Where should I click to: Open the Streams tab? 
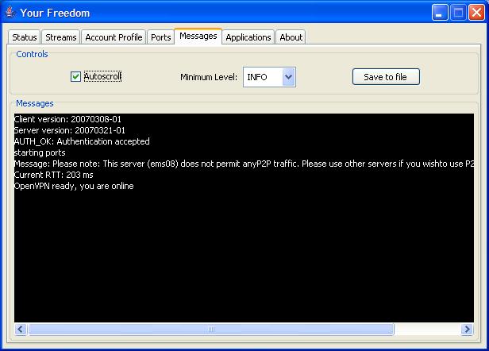[x=61, y=37]
